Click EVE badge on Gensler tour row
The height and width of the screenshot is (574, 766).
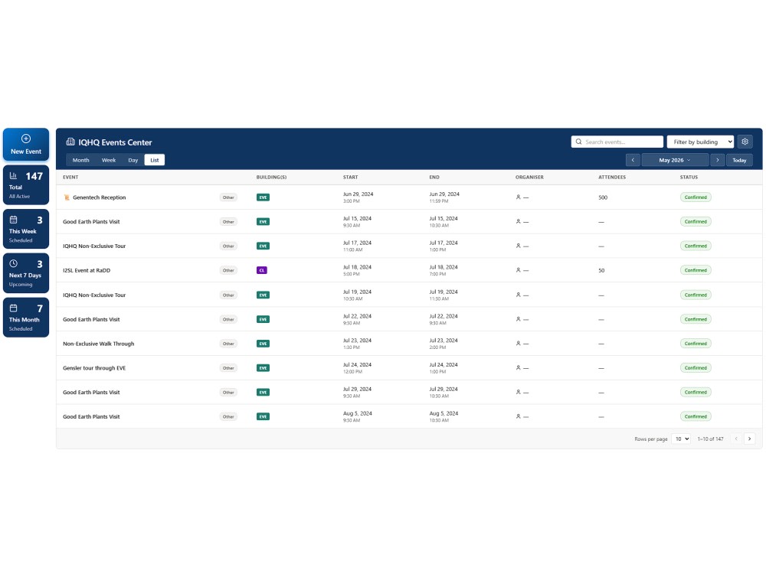coord(263,368)
